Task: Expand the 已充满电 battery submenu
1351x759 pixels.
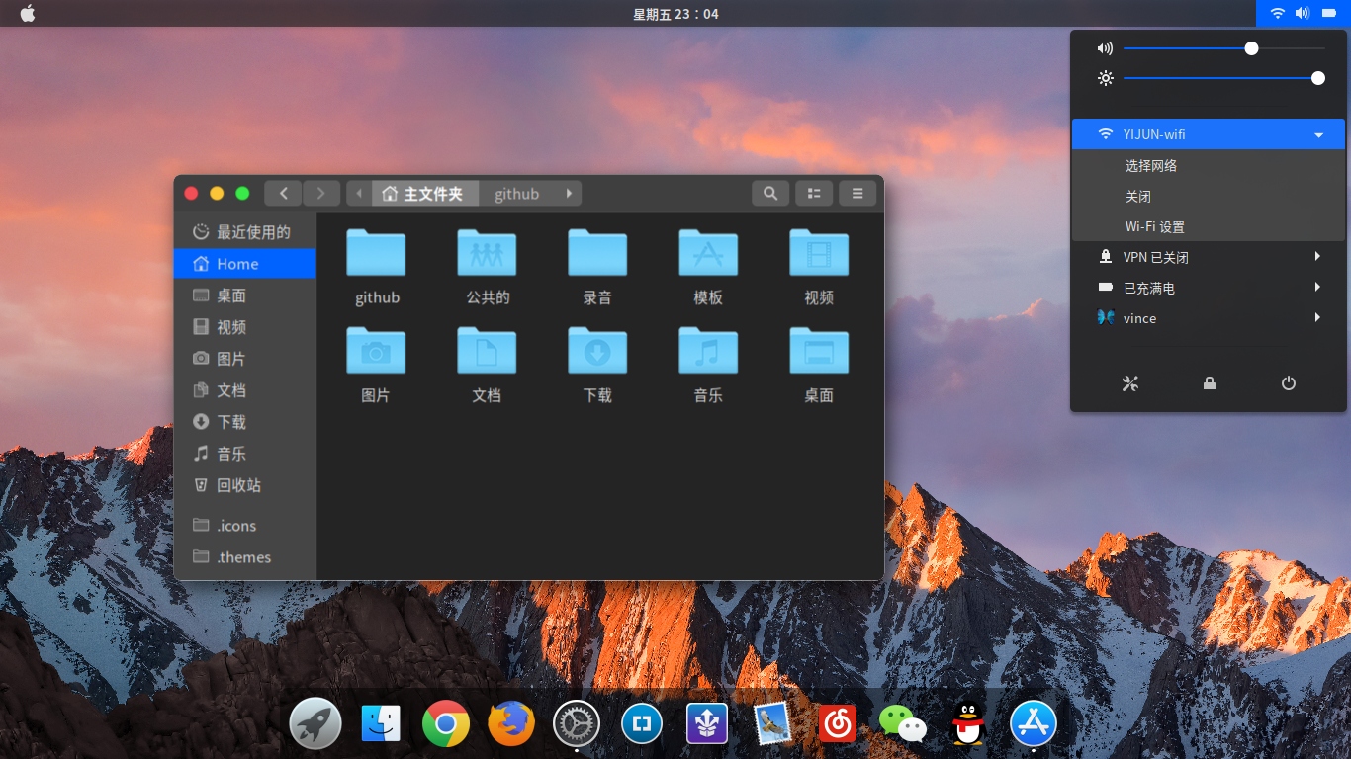Action: (x=1208, y=288)
